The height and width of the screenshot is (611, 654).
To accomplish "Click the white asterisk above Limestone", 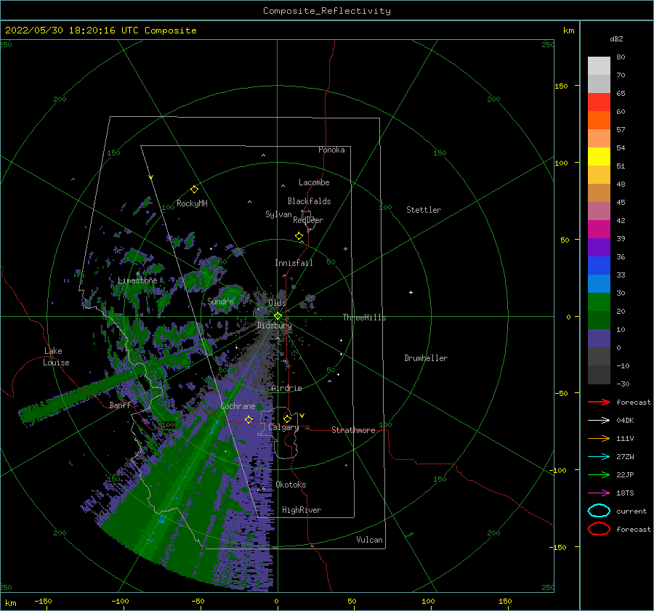I will 137,274.
